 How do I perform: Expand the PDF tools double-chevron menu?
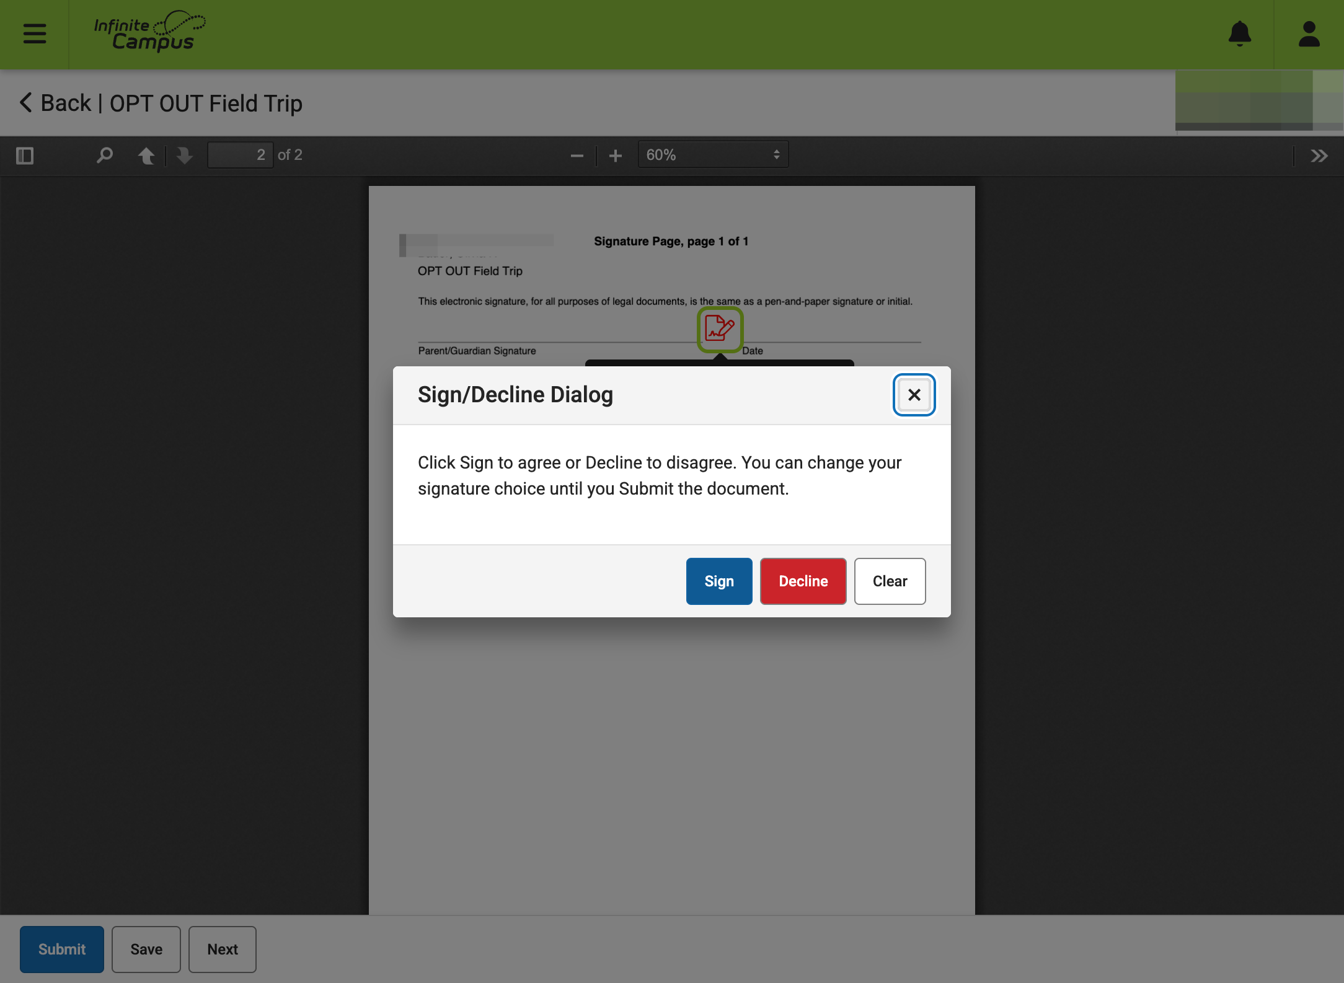click(x=1319, y=156)
